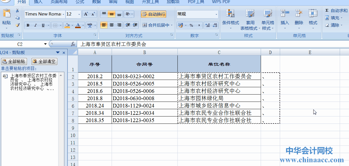Open the Clear (清除) menu
Image resolution: width=349 pixels, height=166 pixels.
click(x=334, y=25)
